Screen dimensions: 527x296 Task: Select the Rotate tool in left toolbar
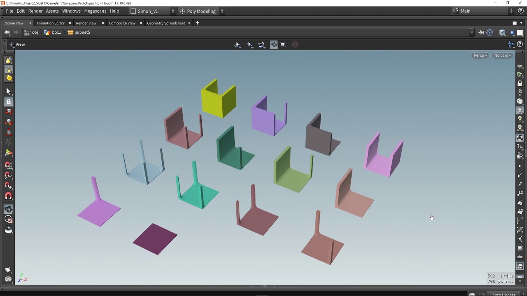[x=9, y=122]
